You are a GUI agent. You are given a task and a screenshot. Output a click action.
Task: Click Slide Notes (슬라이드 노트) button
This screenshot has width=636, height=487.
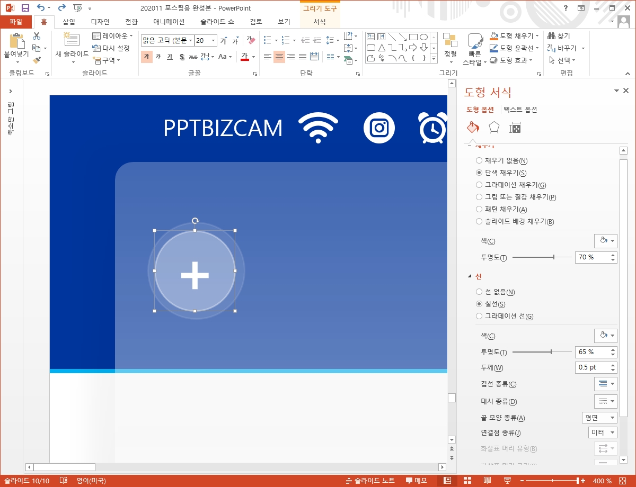370,481
